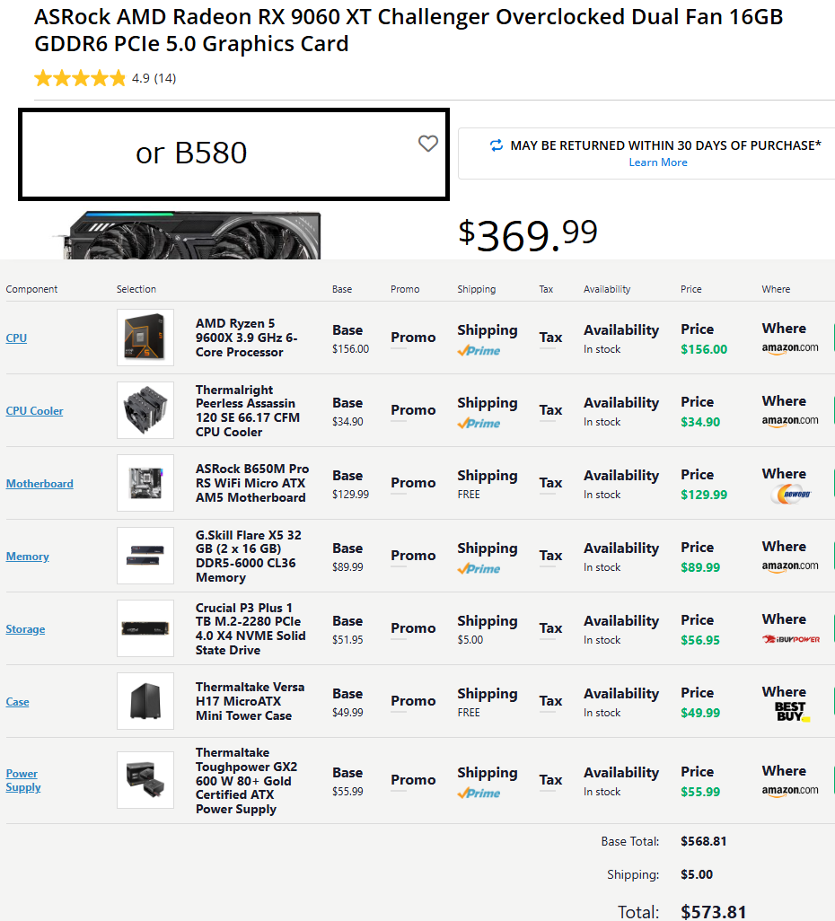Screen dimensions: 835x921
Task: Click the Thermaltake Versa H17 case thumbnail
Action: tap(145, 701)
